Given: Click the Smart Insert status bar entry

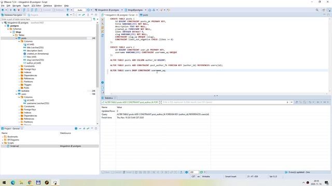Looking at the screenshot, I should pos(230,176).
